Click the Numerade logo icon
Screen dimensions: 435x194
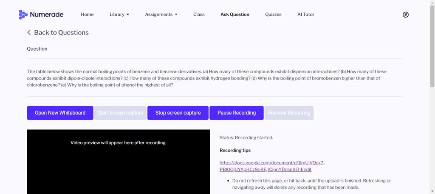click(23, 14)
